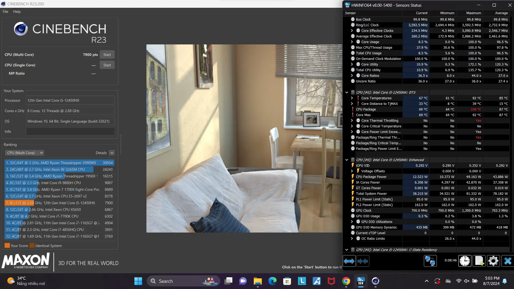Start sensor logging with sheet-plus icon

[x=479, y=261]
